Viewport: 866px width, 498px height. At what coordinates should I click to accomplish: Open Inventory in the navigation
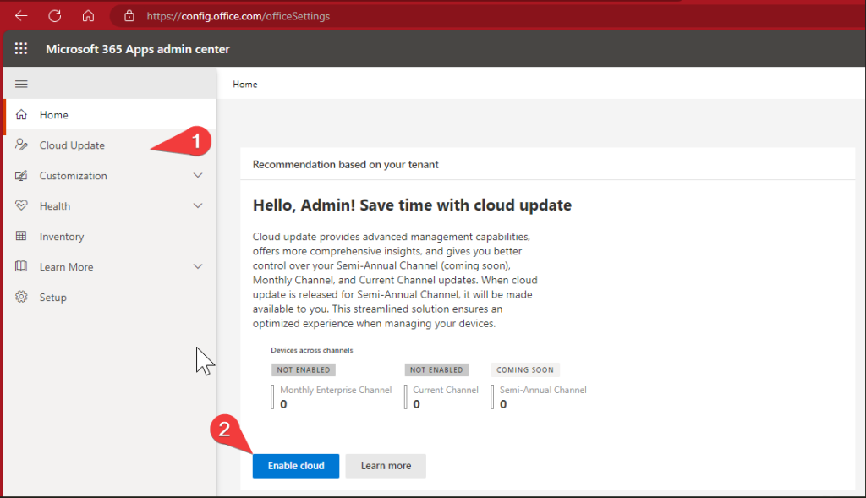[x=109, y=236]
